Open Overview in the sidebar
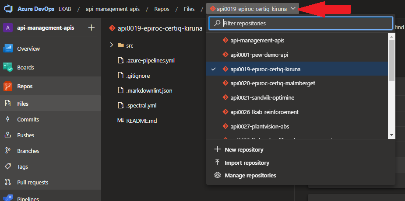 [x=50, y=49]
